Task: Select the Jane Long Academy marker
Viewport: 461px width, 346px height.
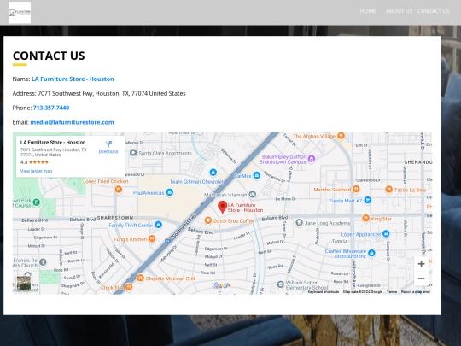Action: tap(299, 223)
